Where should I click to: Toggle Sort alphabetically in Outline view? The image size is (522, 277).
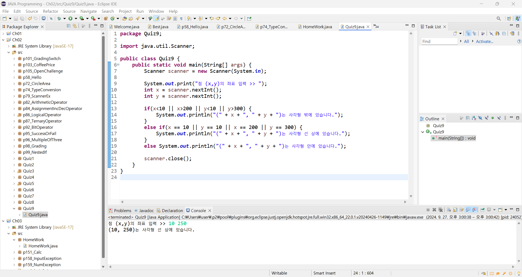tap(474, 118)
